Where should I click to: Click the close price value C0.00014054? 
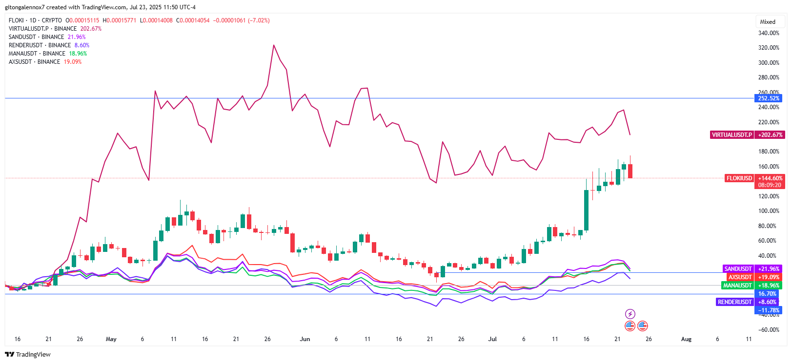[193, 20]
